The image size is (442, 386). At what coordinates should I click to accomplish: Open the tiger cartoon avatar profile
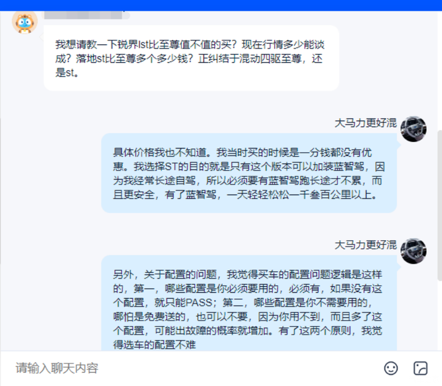click(x=25, y=22)
